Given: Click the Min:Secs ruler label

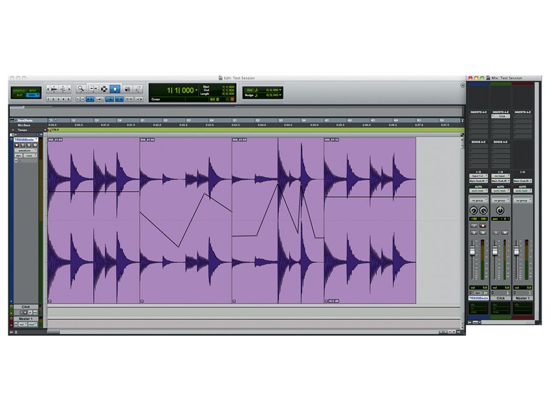Looking at the screenshot, I should click(x=24, y=125).
